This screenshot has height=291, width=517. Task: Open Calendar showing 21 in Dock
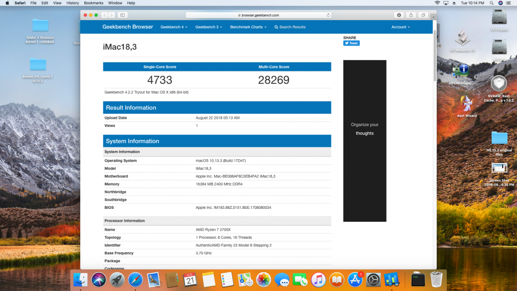[190, 280]
